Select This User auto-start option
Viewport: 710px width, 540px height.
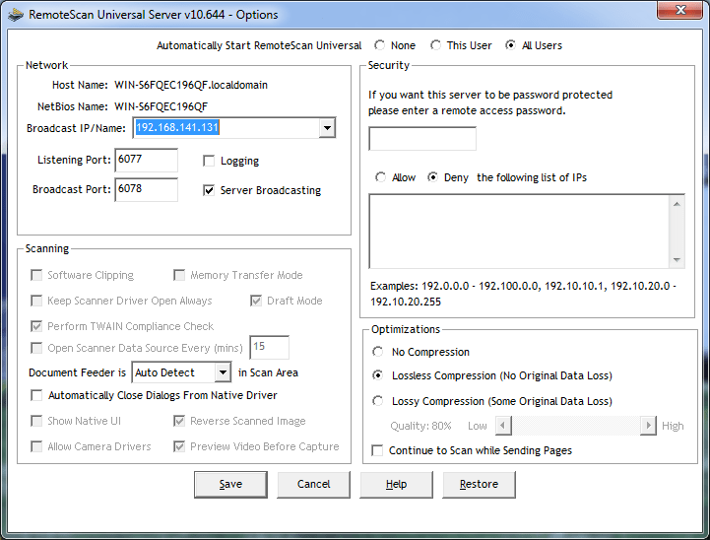click(x=436, y=45)
